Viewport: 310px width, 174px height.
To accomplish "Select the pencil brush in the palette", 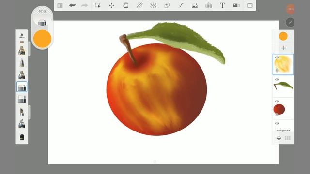I will click(22, 63).
